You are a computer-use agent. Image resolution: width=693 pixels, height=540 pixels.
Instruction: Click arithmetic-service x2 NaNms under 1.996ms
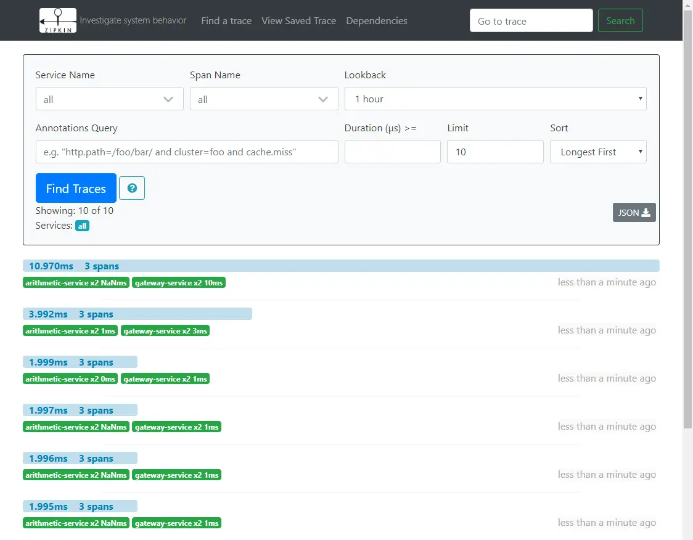point(76,475)
